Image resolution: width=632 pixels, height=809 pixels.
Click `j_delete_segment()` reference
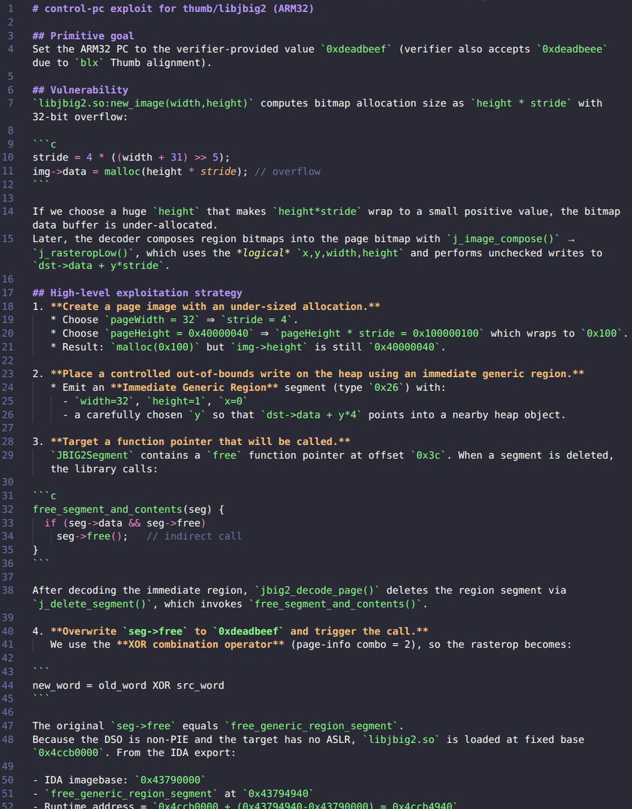92,603
